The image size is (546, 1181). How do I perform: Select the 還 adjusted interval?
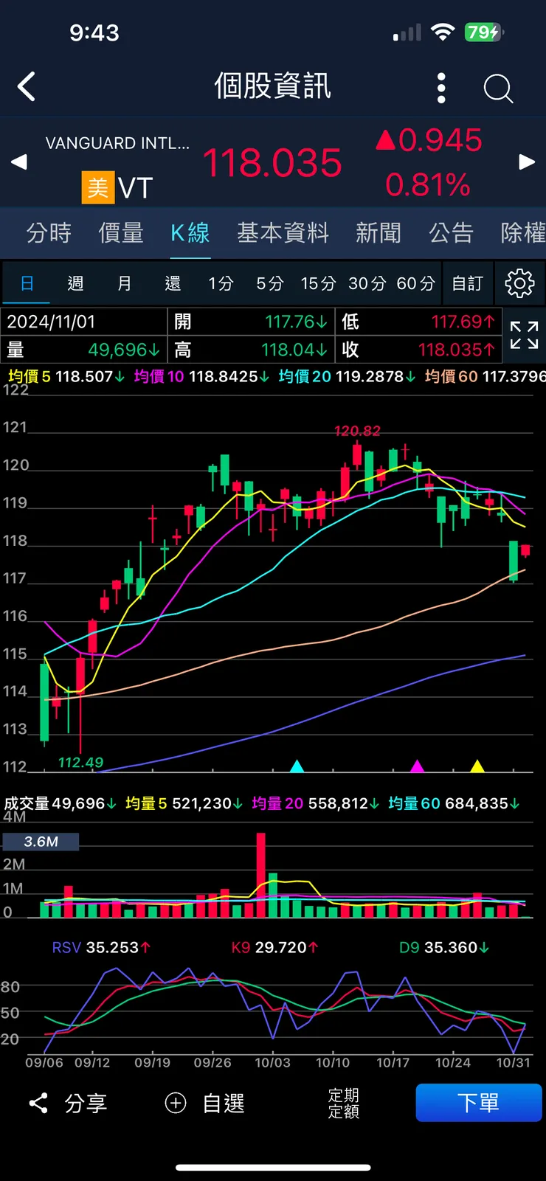click(x=173, y=283)
